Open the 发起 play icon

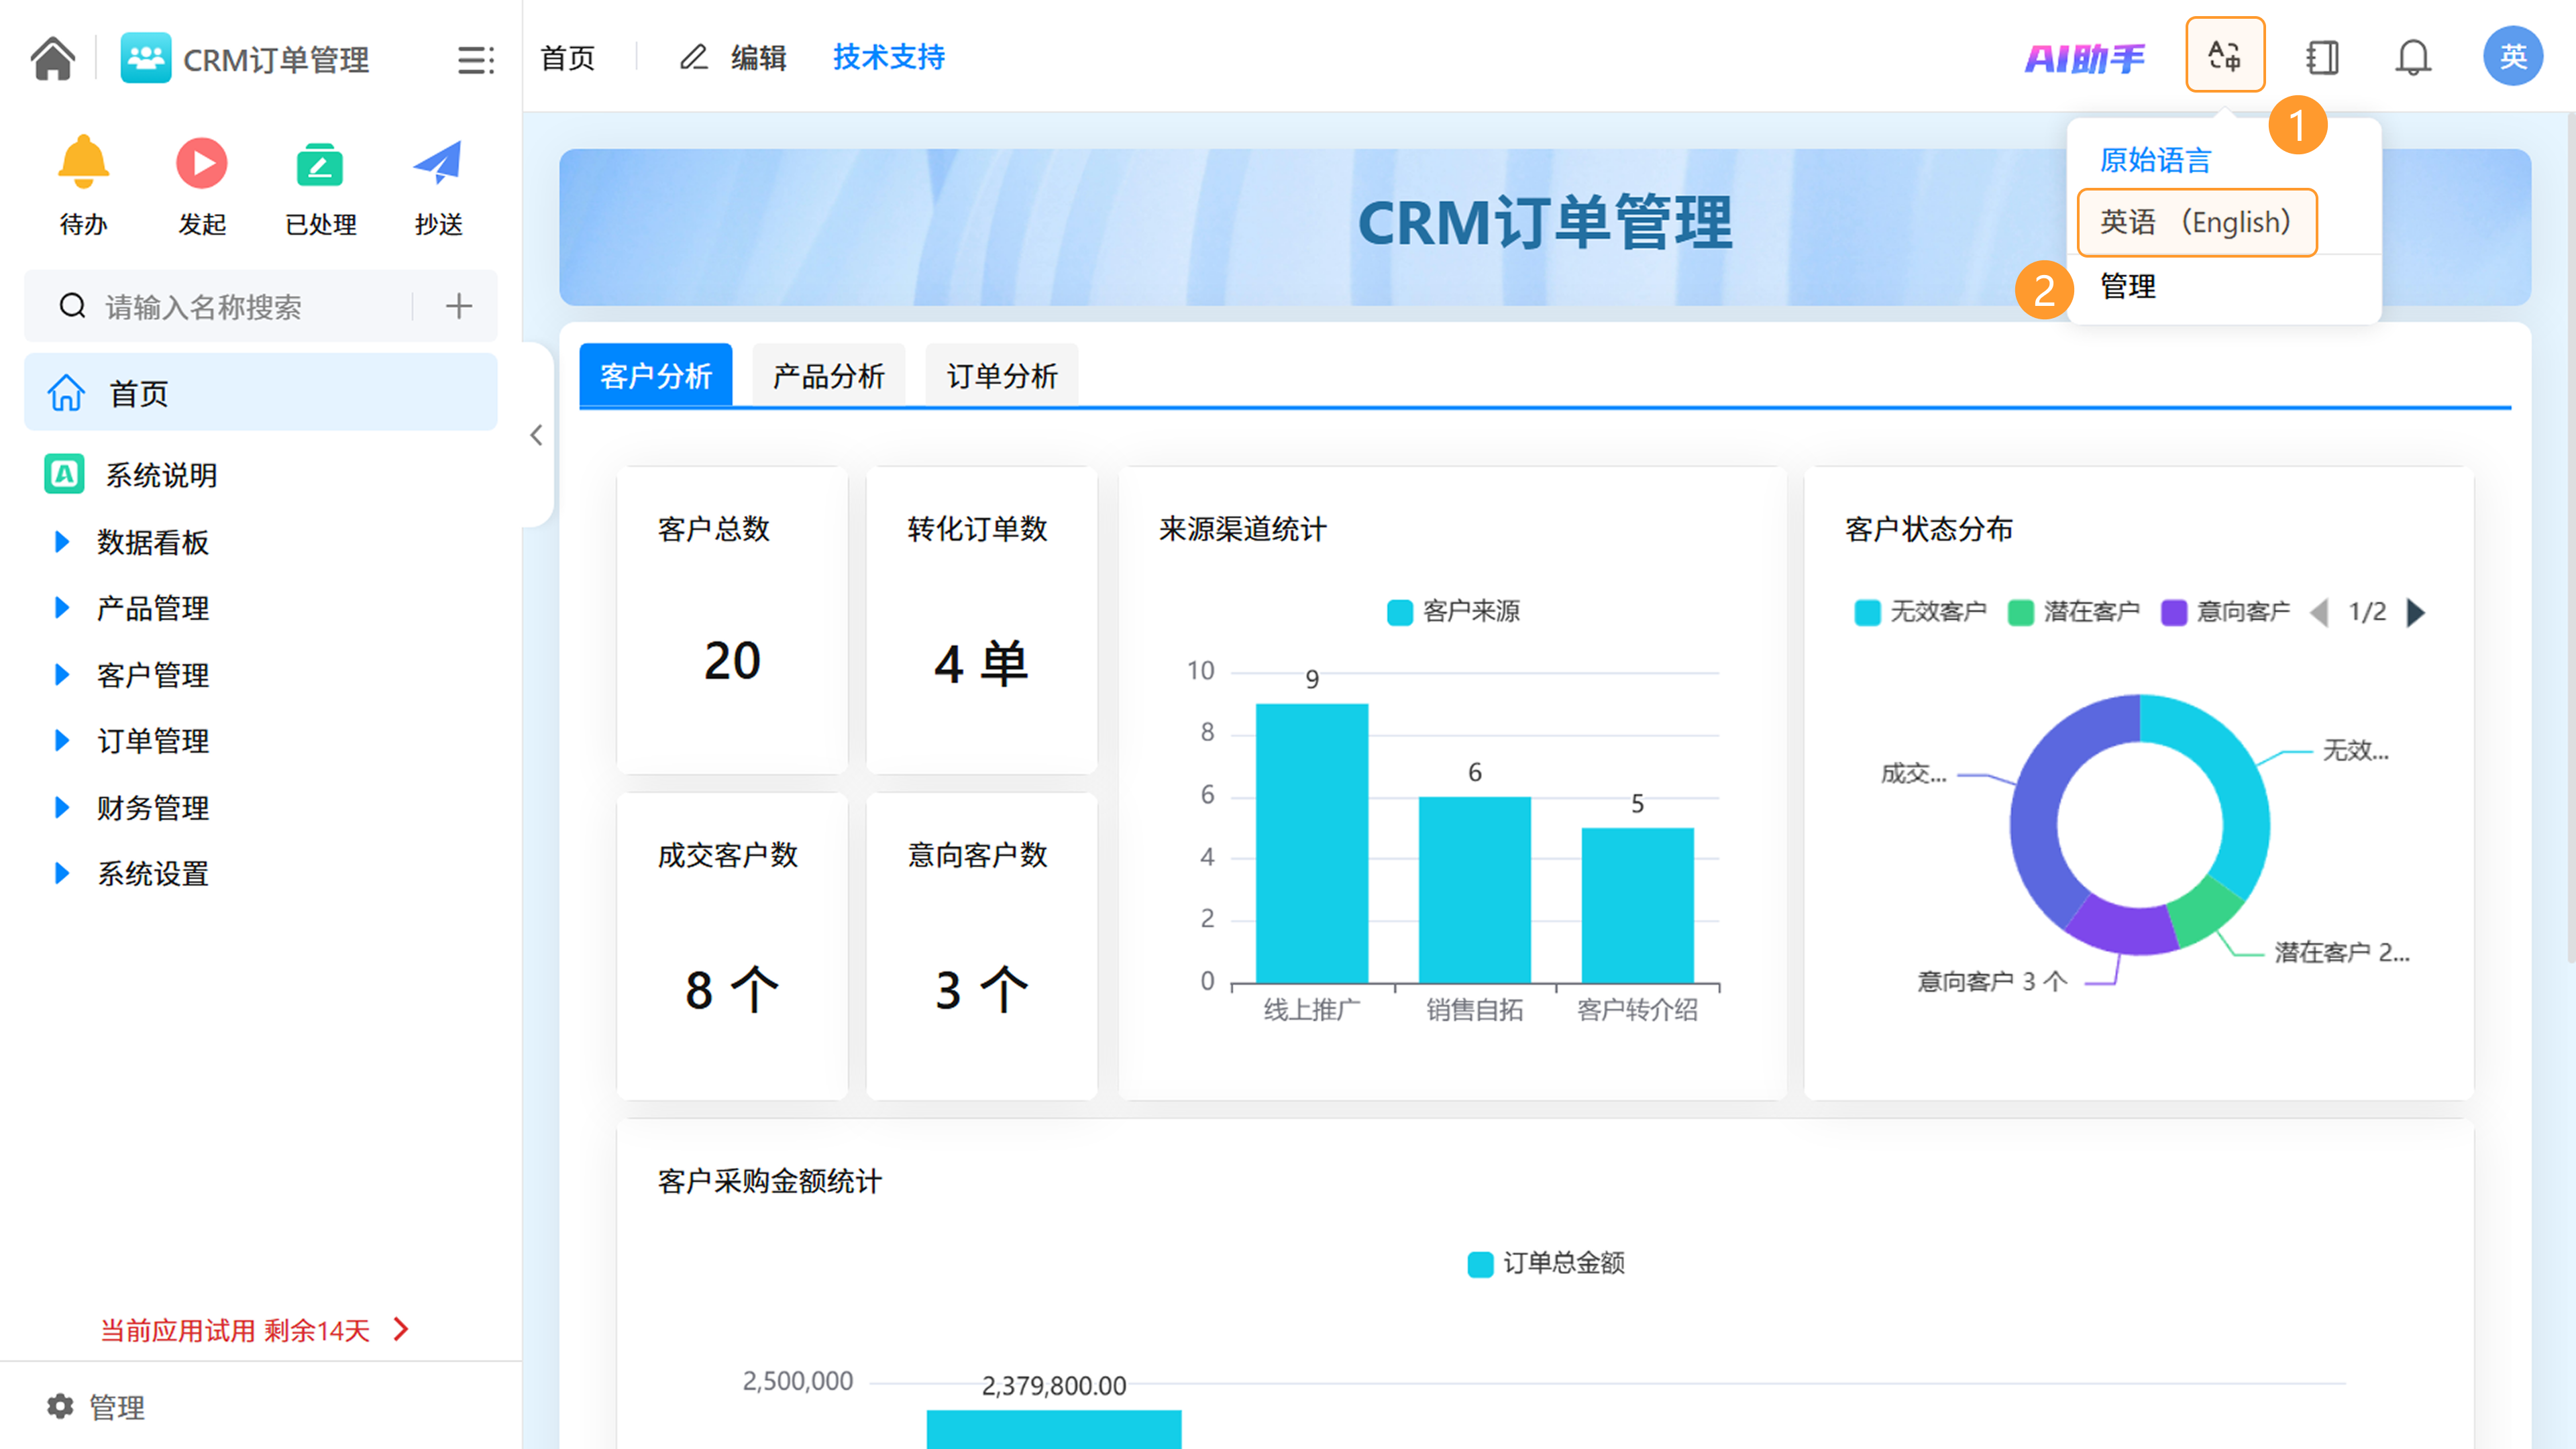coord(202,162)
